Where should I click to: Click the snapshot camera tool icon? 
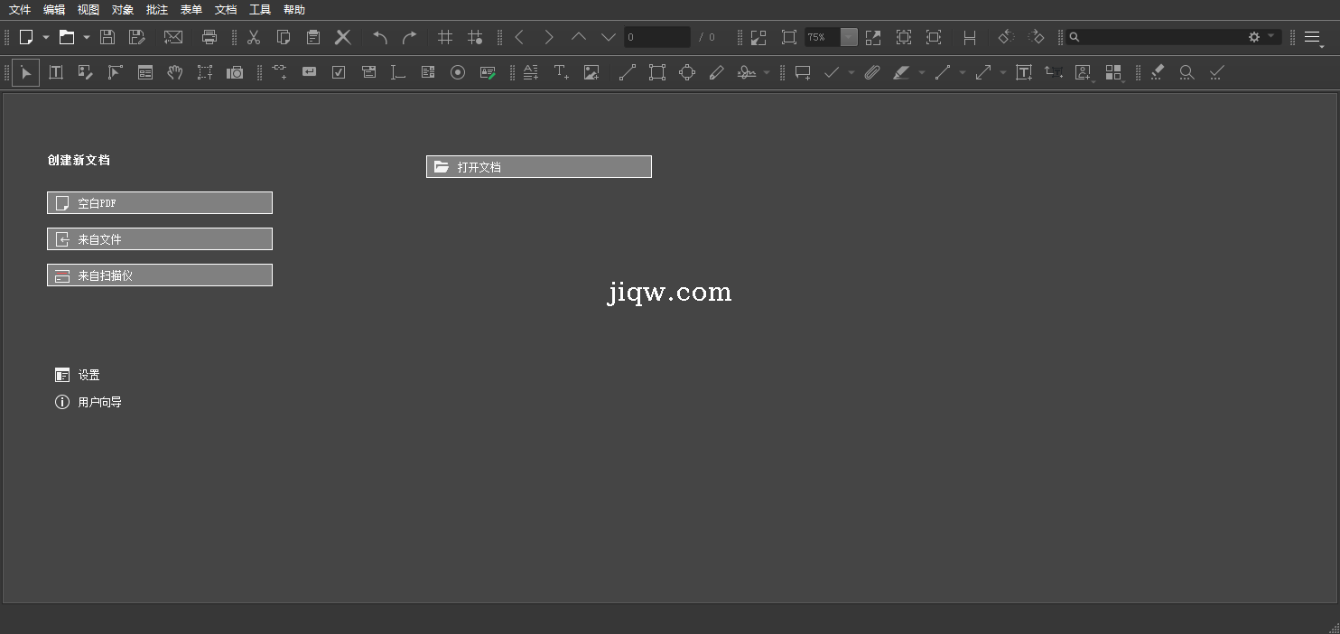pos(235,72)
